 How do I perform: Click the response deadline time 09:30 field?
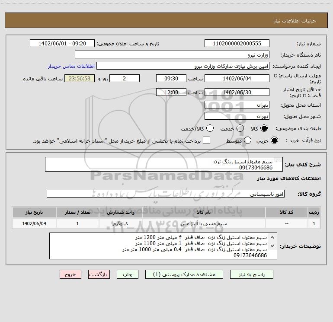click(171, 78)
